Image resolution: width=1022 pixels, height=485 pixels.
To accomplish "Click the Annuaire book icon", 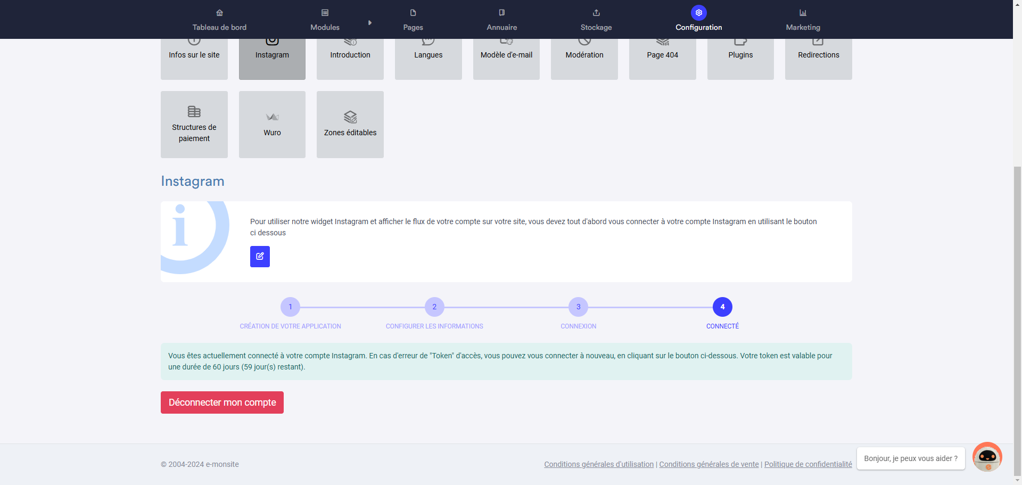I will pyautogui.click(x=502, y=13).
